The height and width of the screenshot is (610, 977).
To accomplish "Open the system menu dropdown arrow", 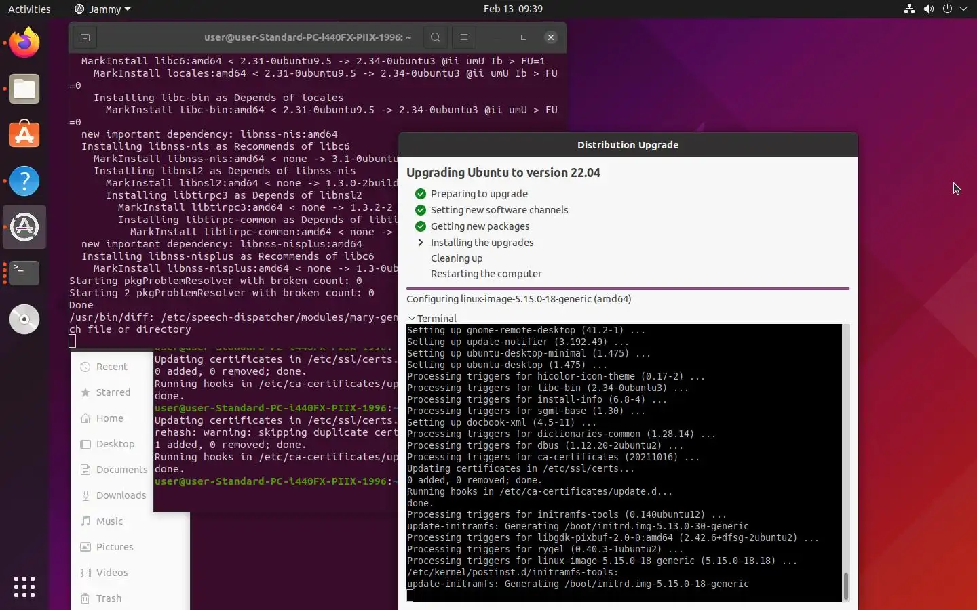I will point(963,9).
